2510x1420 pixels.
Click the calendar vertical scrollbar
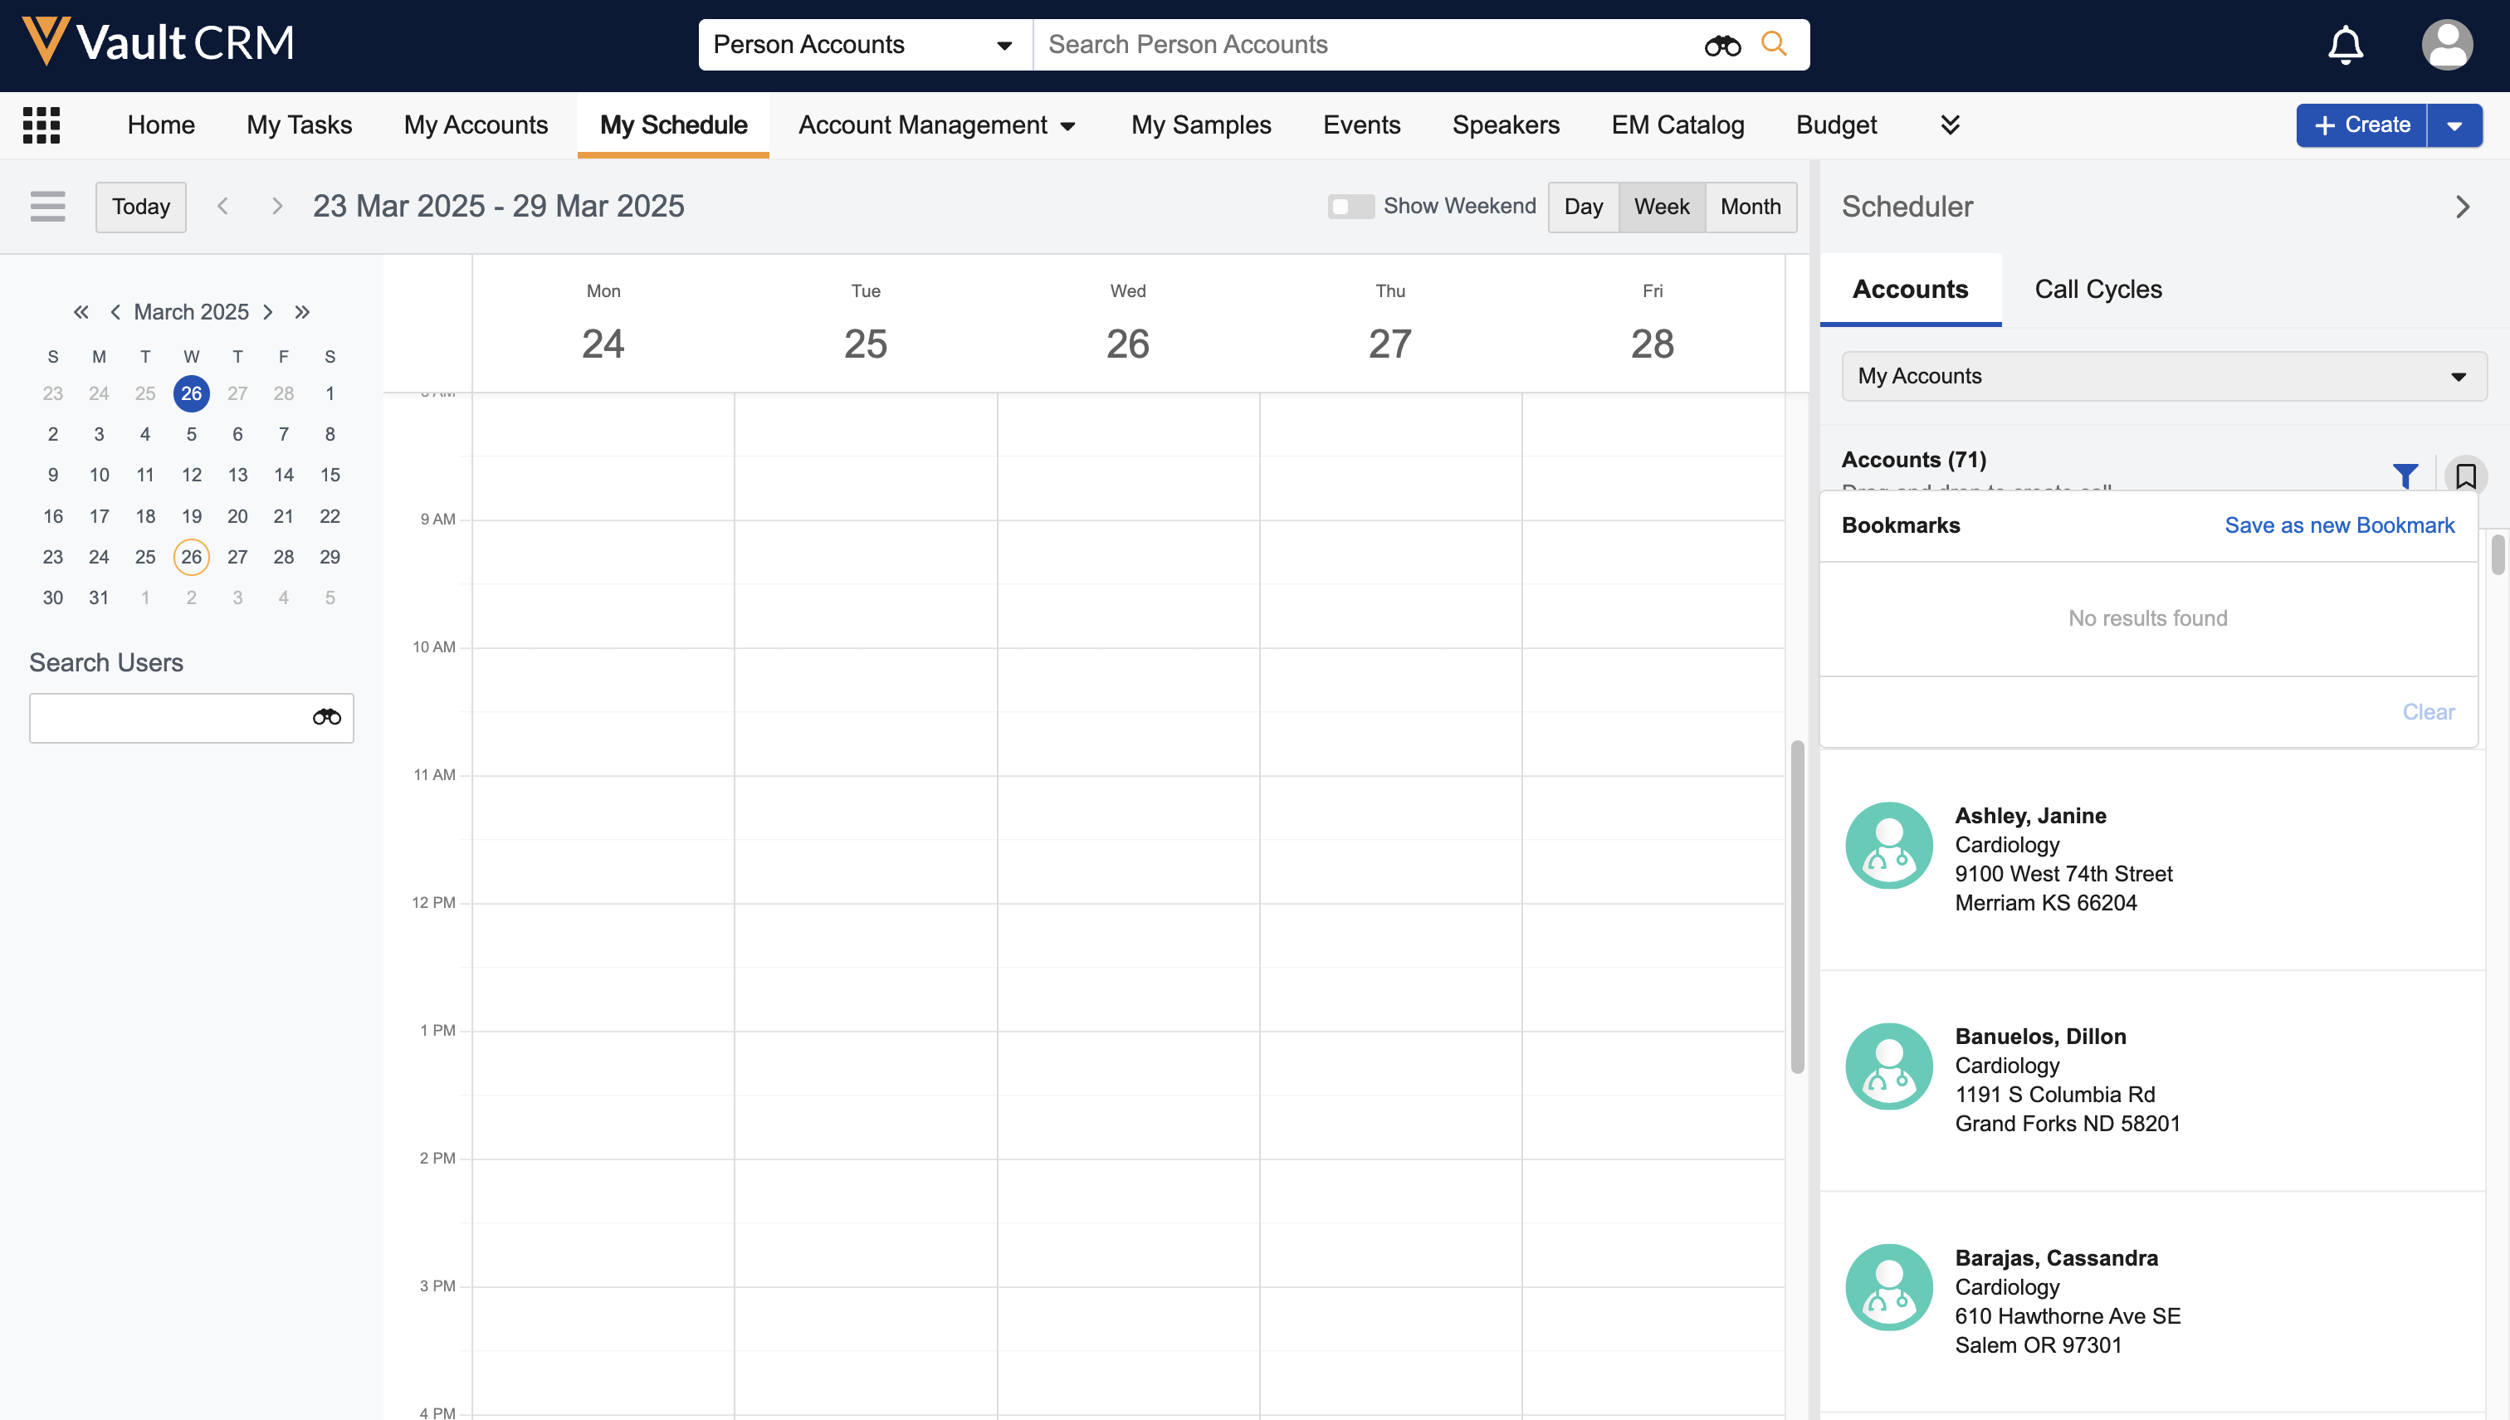point(1796,907)
